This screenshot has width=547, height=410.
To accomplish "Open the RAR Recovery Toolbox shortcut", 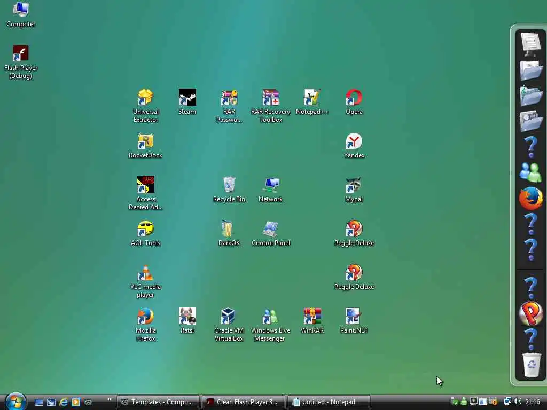I will [x=271, y=106].
